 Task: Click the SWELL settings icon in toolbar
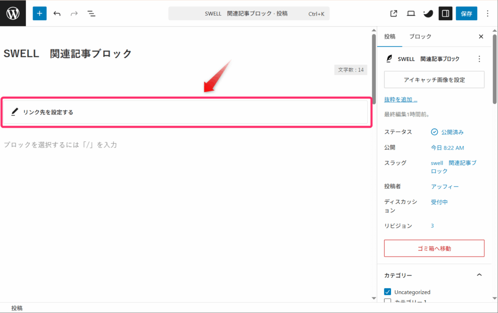(x=428, y=13)
